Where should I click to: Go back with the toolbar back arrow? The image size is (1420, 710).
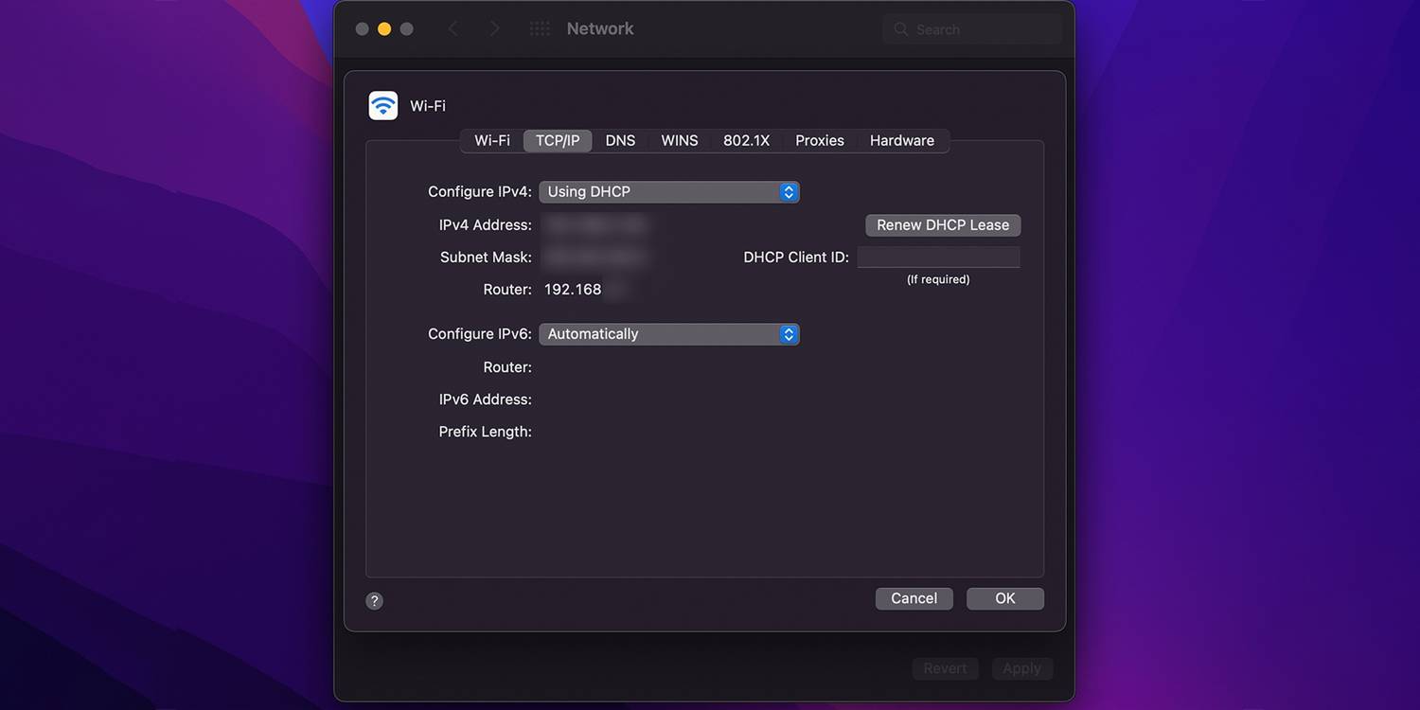point(453,29)
